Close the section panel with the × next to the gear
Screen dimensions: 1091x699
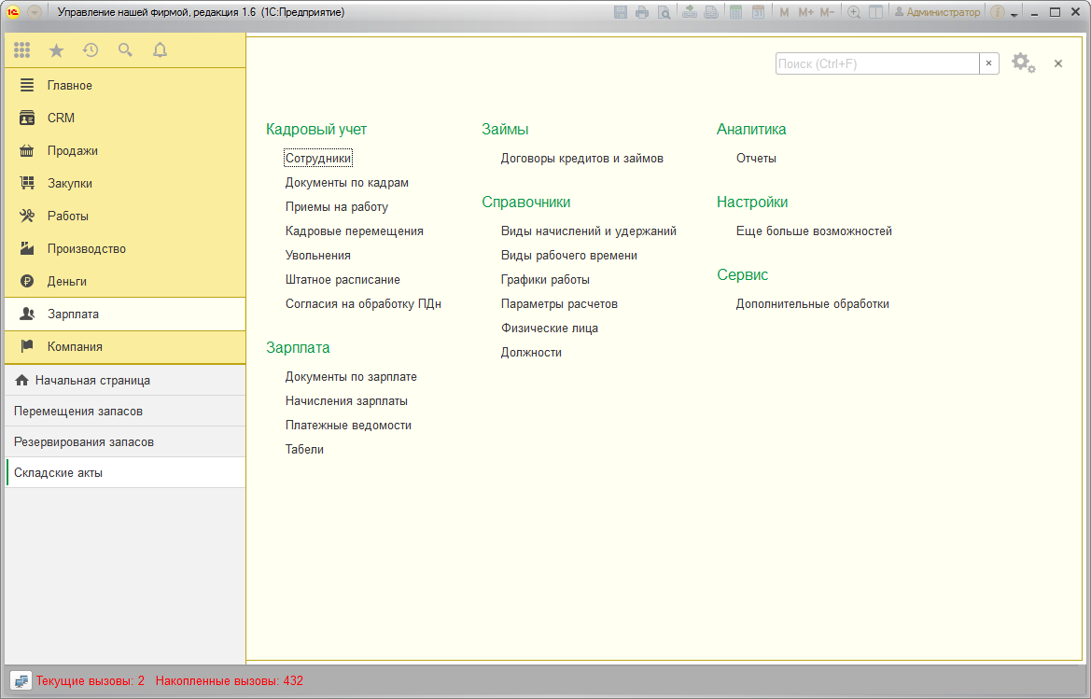coord(1058,63)
